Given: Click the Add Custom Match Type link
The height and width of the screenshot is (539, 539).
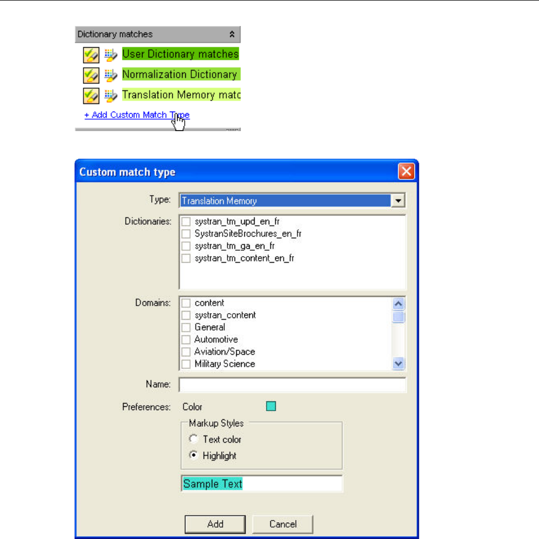Looking at the screenshot, I should click(x=137, y=115).
